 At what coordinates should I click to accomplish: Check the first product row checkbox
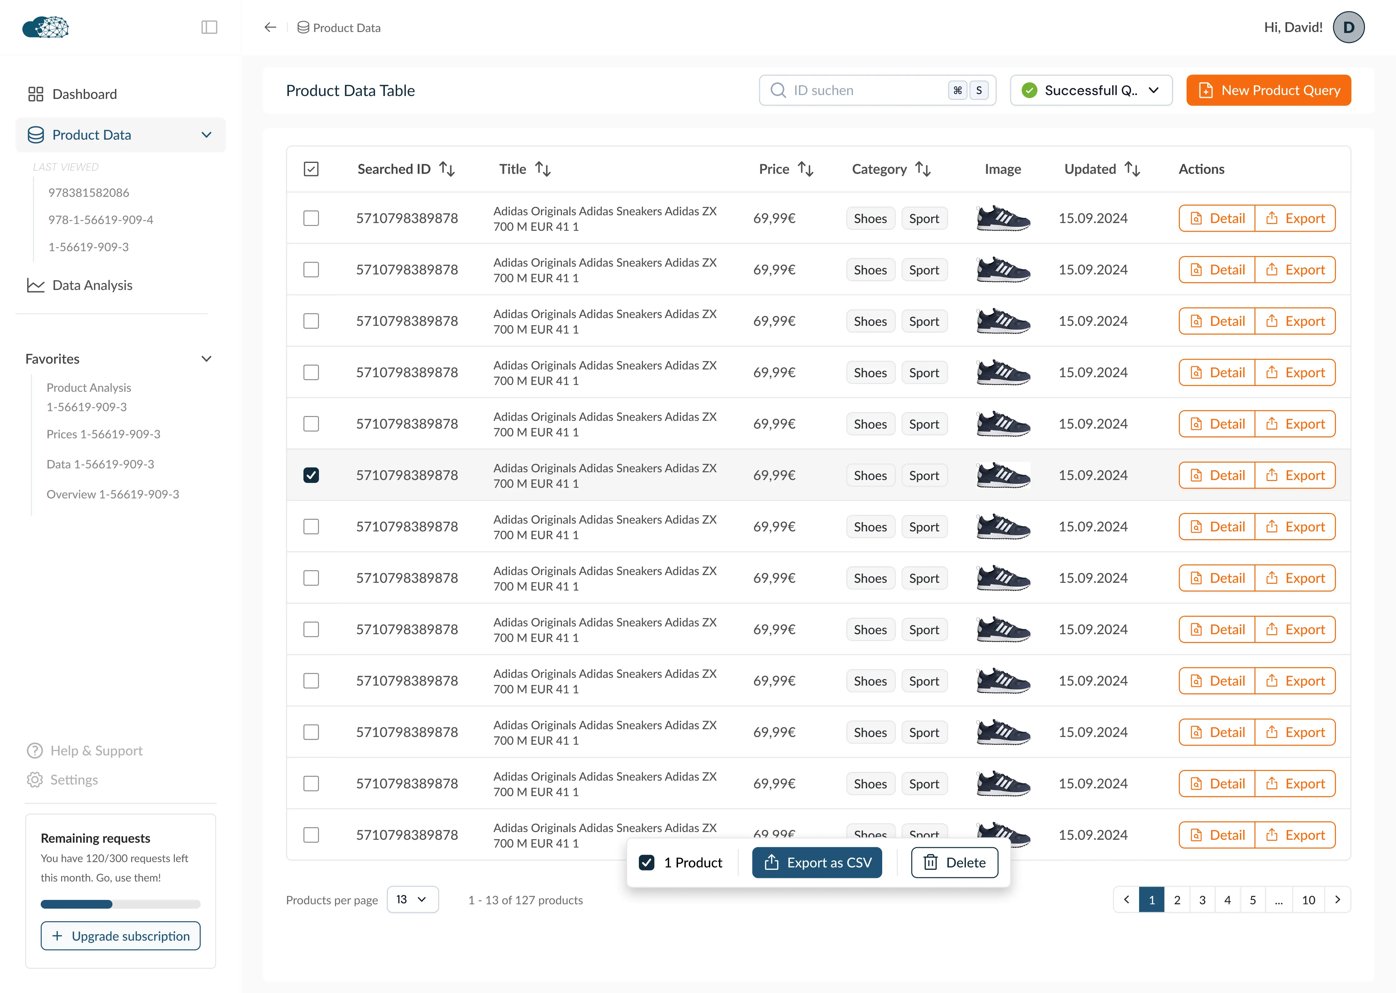tap(311, 218)
